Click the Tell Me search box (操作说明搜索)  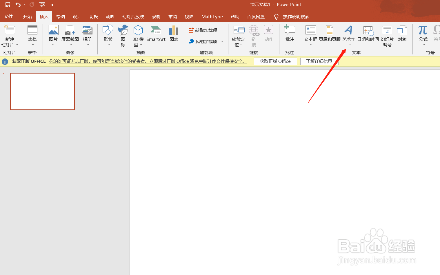[x=296, y=17]
